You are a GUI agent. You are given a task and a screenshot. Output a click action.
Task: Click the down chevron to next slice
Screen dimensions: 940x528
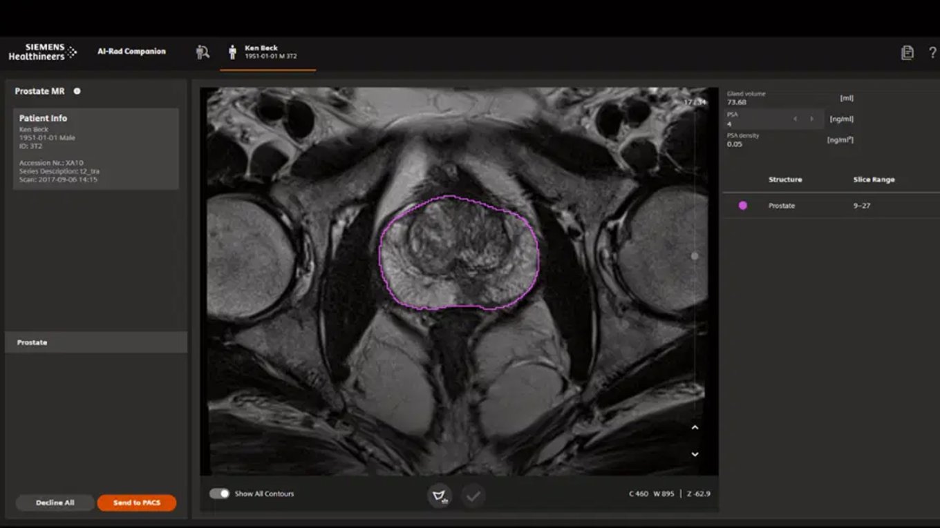coord(695,453)
